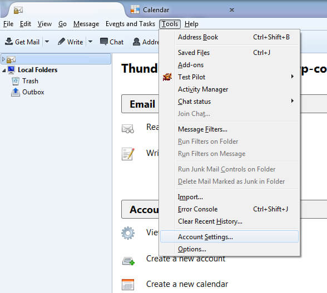Image resolution: width=327 pixels, height=293 pixels.
Task: Click the Local Folders computer icon
Action: (x=11, y=70)
